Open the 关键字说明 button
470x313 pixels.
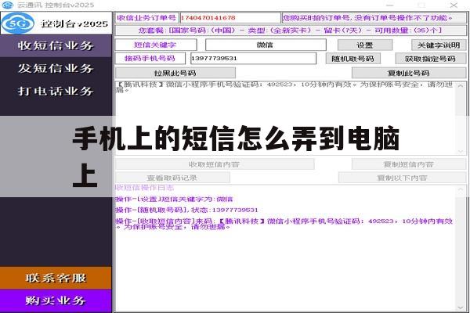(x=439, y=45)
